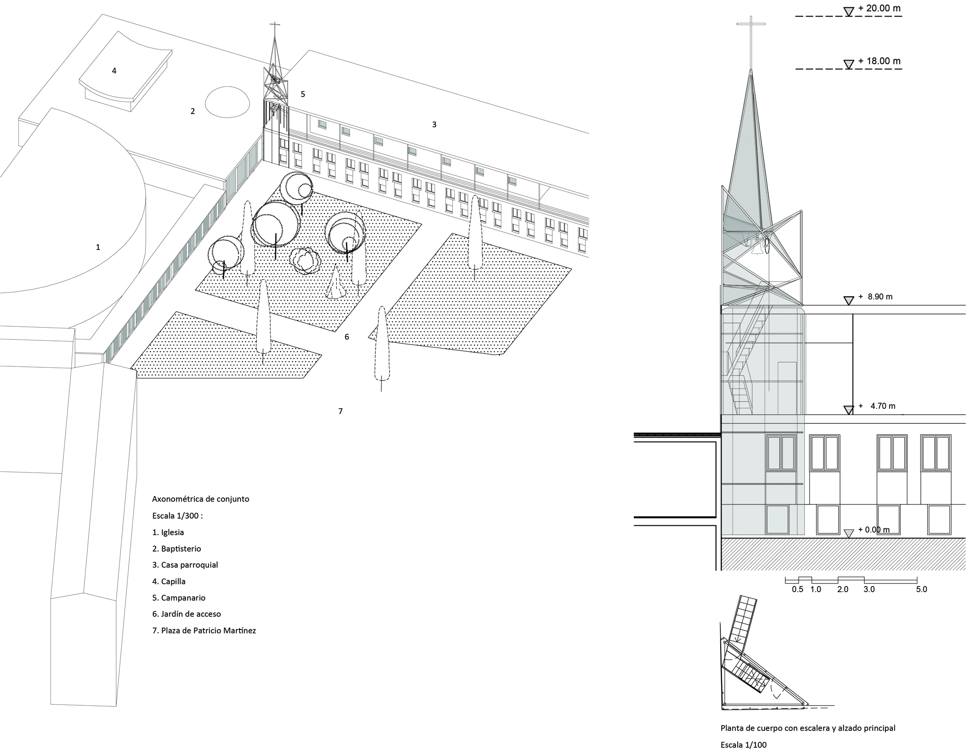Click the legend entry '6. Jardín de acceso'

[186, 614]
